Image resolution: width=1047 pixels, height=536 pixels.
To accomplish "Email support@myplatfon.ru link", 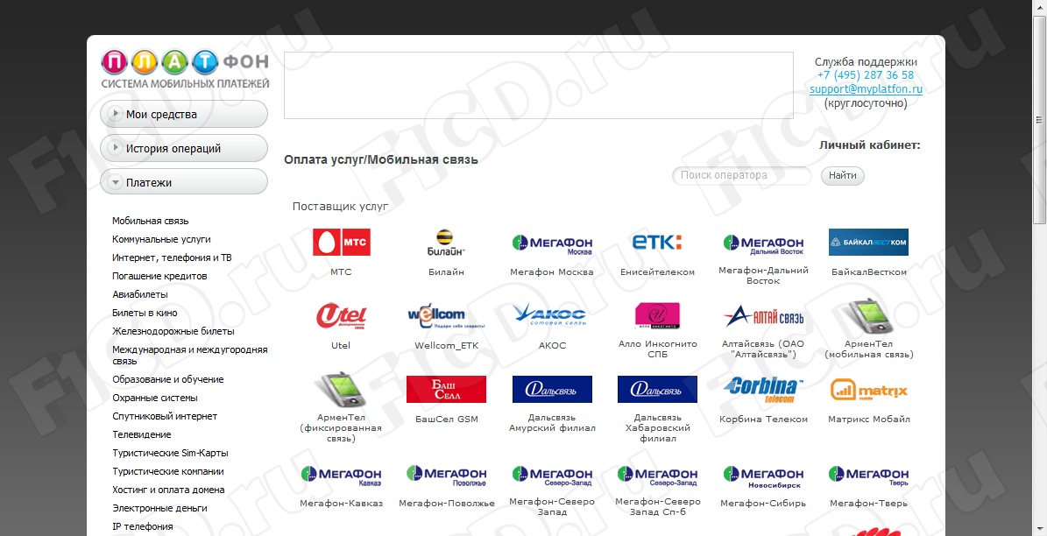I will point(866,88).
